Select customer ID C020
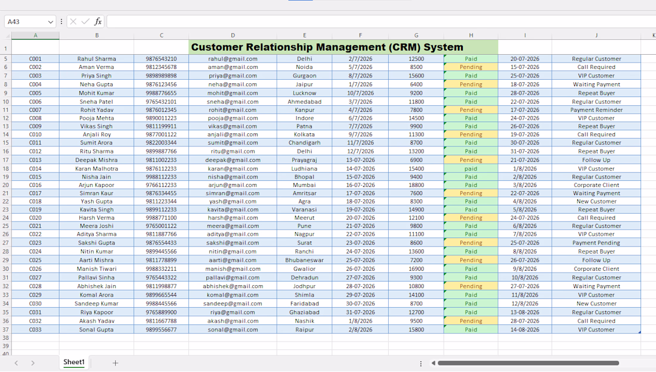This screenshot has height=372, width=656. [x=36, y=217]
